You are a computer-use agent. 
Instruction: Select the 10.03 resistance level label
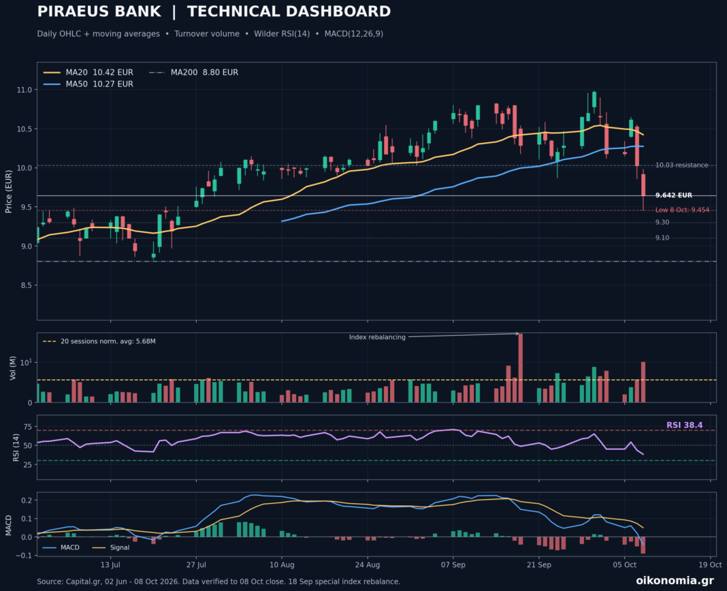(681, 165)
